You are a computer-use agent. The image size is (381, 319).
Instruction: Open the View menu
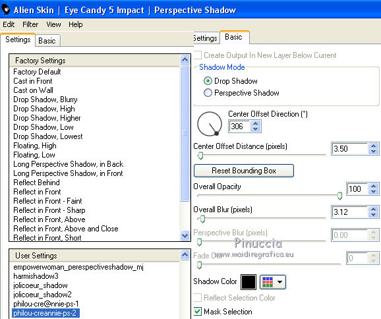click(53, 24)
